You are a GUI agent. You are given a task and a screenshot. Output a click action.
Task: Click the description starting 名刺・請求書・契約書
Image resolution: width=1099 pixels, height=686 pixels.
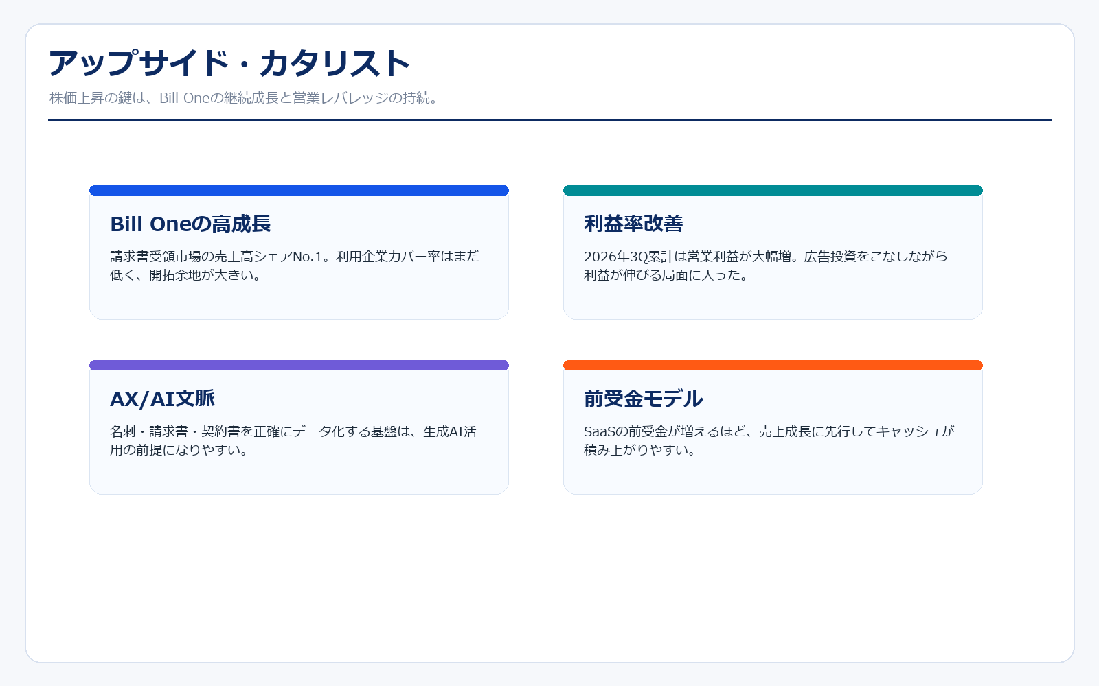click(293, 440)
